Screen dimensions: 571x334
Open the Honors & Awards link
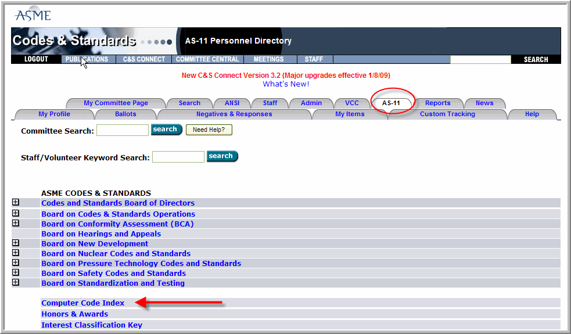pos(75,314)
